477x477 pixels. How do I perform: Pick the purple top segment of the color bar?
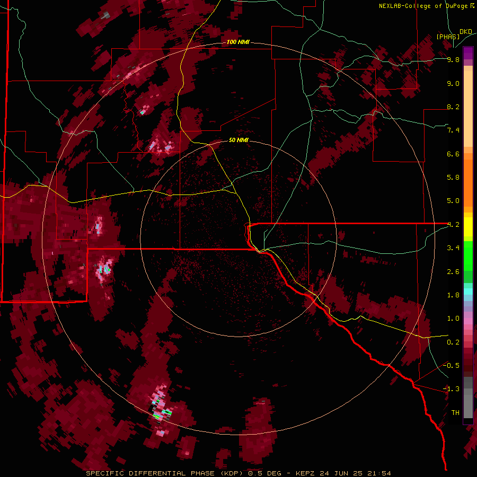[468, 53]
